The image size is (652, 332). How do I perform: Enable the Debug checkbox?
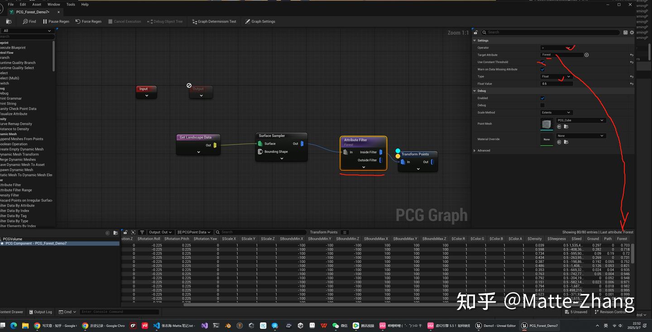[x=542, y=105]
